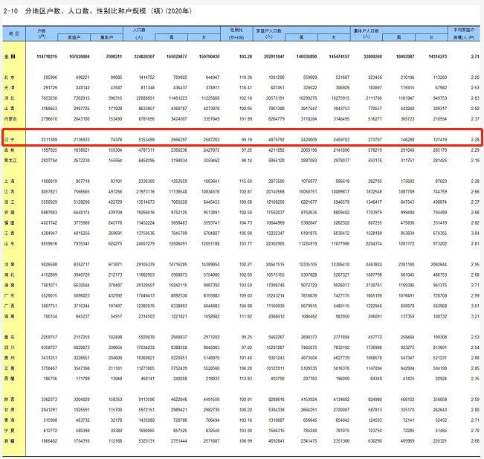
Task: Select the value 1414752 in 北京 row
Action: pos(146,77)
